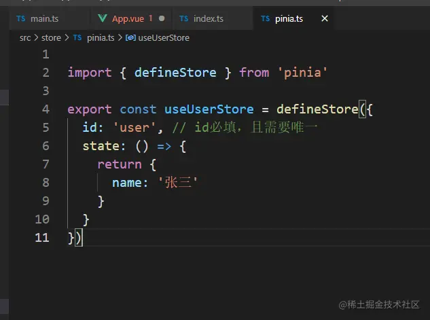Click the 'state' property on line 6
The width and height of the screenshot is (430, 320).
pyautogui.click(x=101, y=146)
